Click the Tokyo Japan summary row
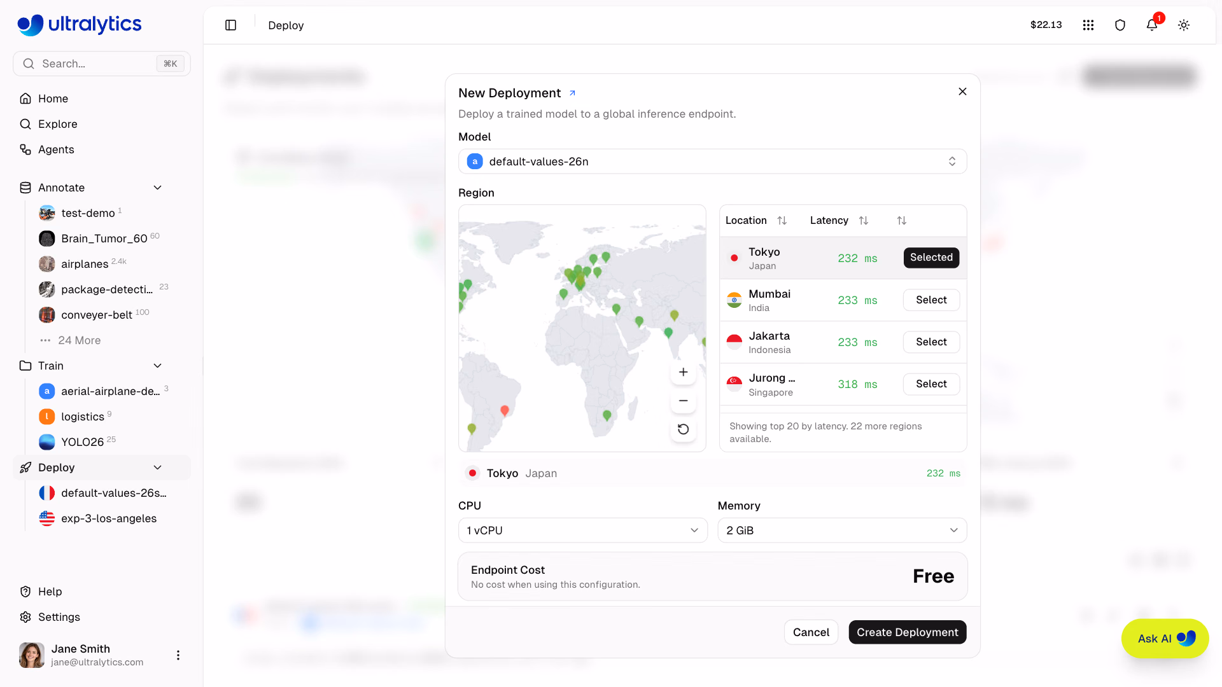Viewport: 1222px width, 687px height. (x=712, y=473)
